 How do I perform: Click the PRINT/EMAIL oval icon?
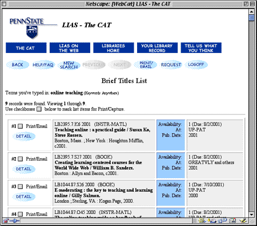tap(146, 65)
